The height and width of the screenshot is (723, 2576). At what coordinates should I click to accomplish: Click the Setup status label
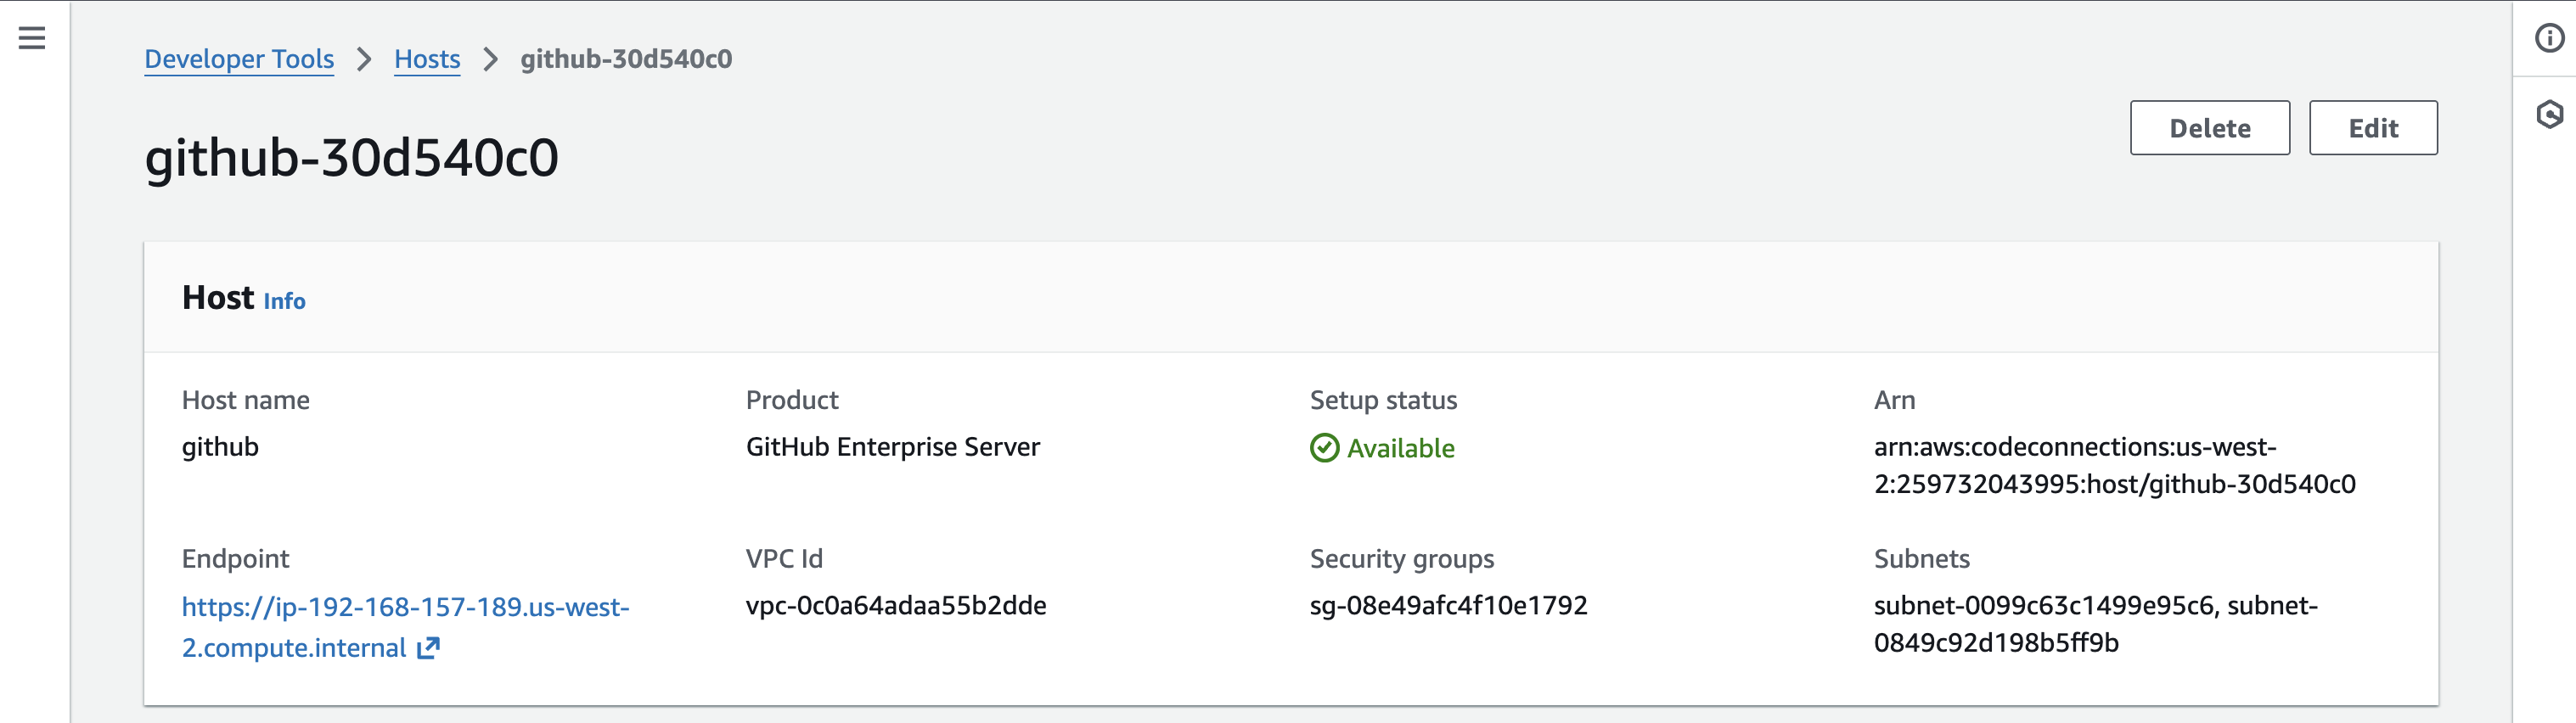1383,400
